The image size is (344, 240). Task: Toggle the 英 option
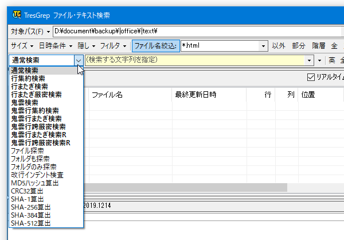point(332,60)
